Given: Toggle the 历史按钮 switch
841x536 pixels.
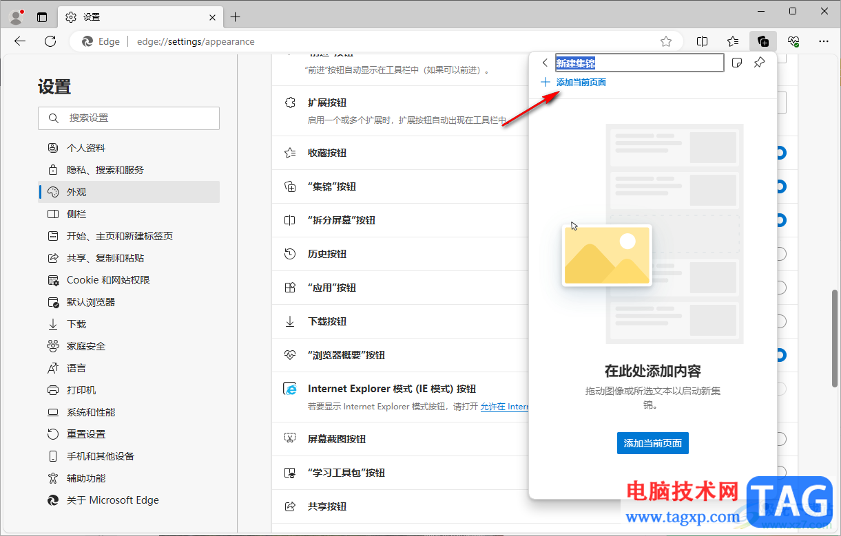Looking at the screenshot, I should 781,254.
